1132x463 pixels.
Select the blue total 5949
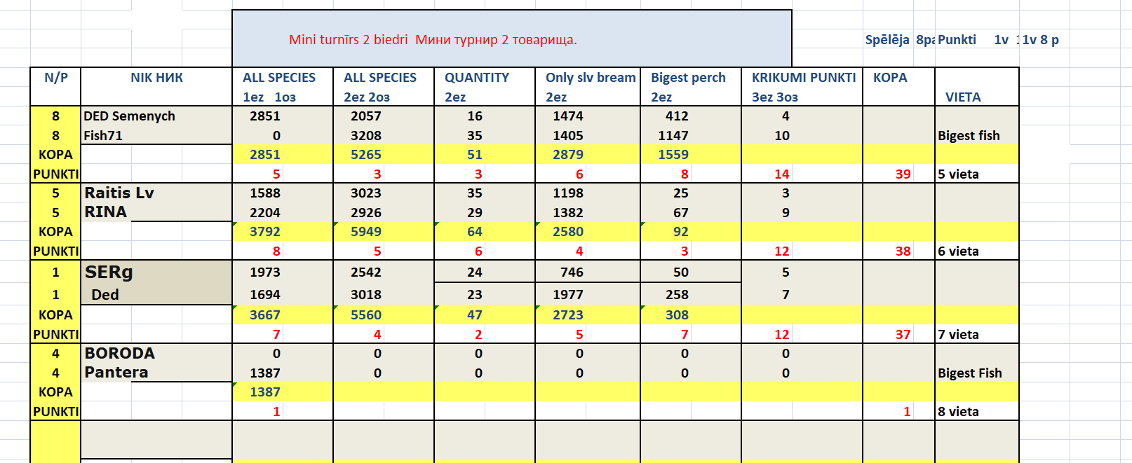366,232
